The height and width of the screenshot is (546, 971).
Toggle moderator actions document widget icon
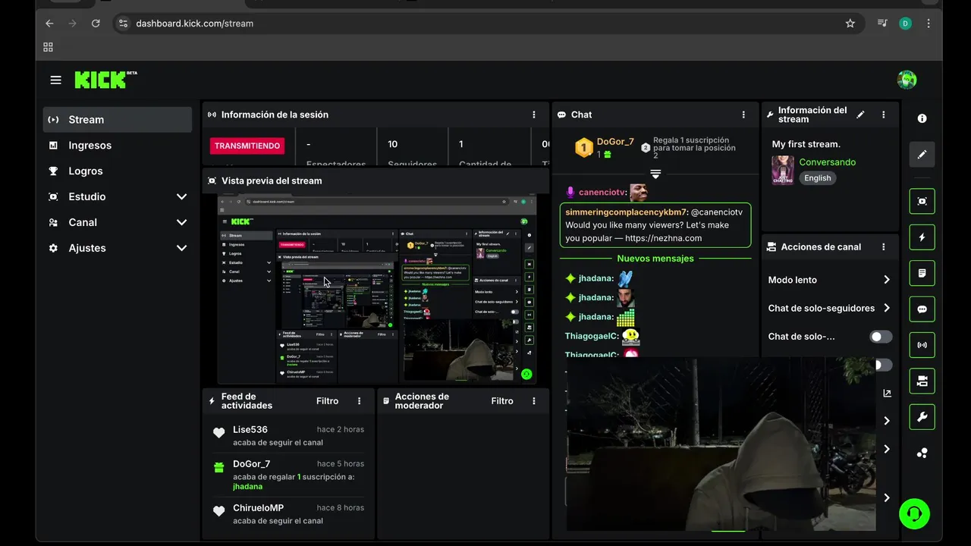922,273
